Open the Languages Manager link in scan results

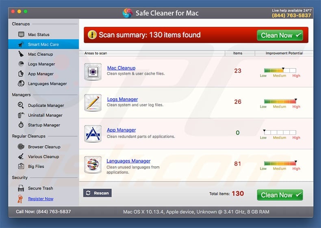coord(128,161)
